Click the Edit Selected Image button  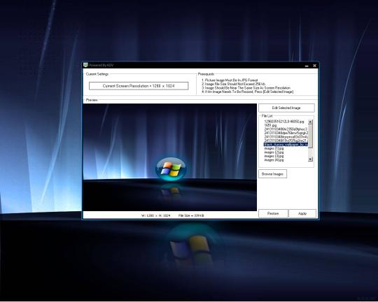pyautogui.click(x=286, y=108)
